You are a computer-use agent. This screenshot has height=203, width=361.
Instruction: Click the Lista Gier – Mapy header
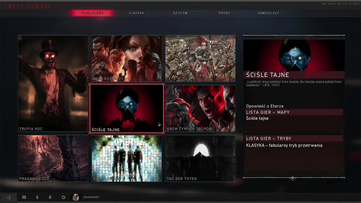click(294, 112)
